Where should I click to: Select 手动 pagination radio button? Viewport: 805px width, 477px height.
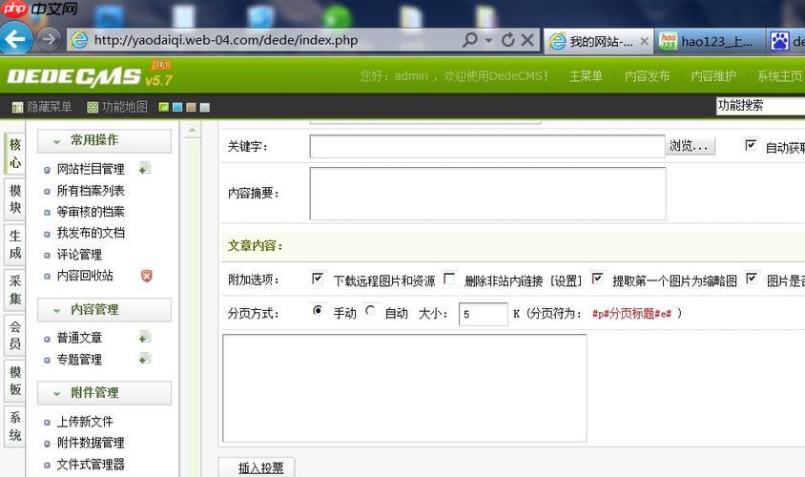pyautogui.click(x=318, y=310)
